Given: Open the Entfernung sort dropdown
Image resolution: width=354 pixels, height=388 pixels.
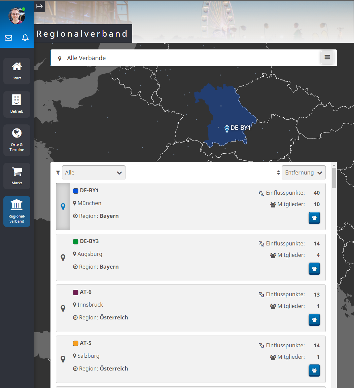Looking at the screenshot, I should tap(304, 172).
